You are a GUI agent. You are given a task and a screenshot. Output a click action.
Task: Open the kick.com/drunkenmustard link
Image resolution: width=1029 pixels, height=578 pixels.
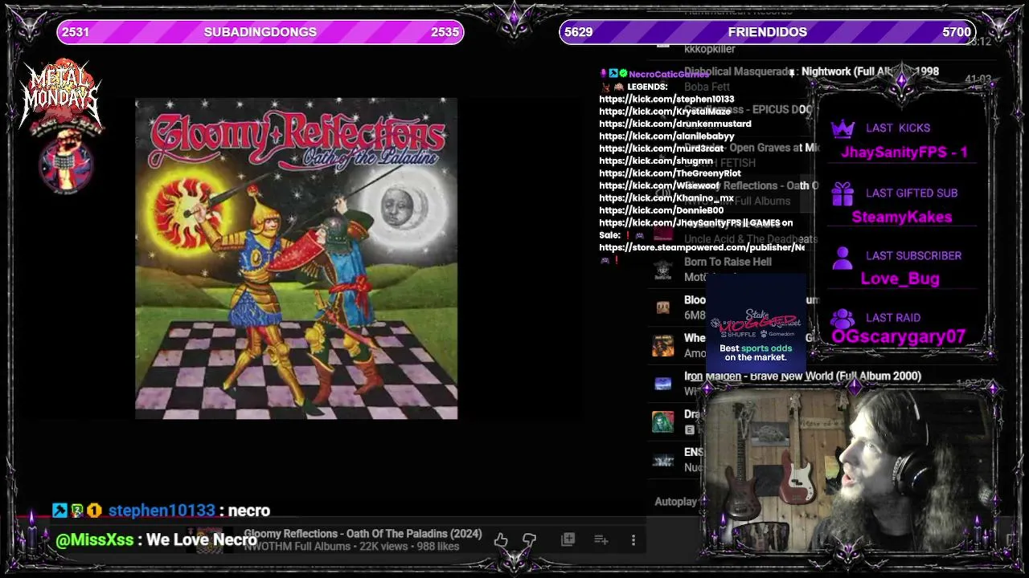tap(675, 124)
